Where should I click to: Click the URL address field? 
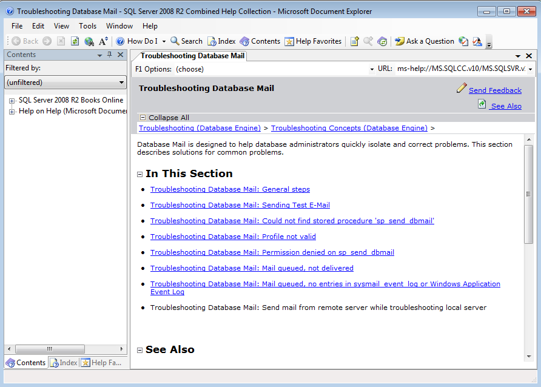click(x=461, y=69)
